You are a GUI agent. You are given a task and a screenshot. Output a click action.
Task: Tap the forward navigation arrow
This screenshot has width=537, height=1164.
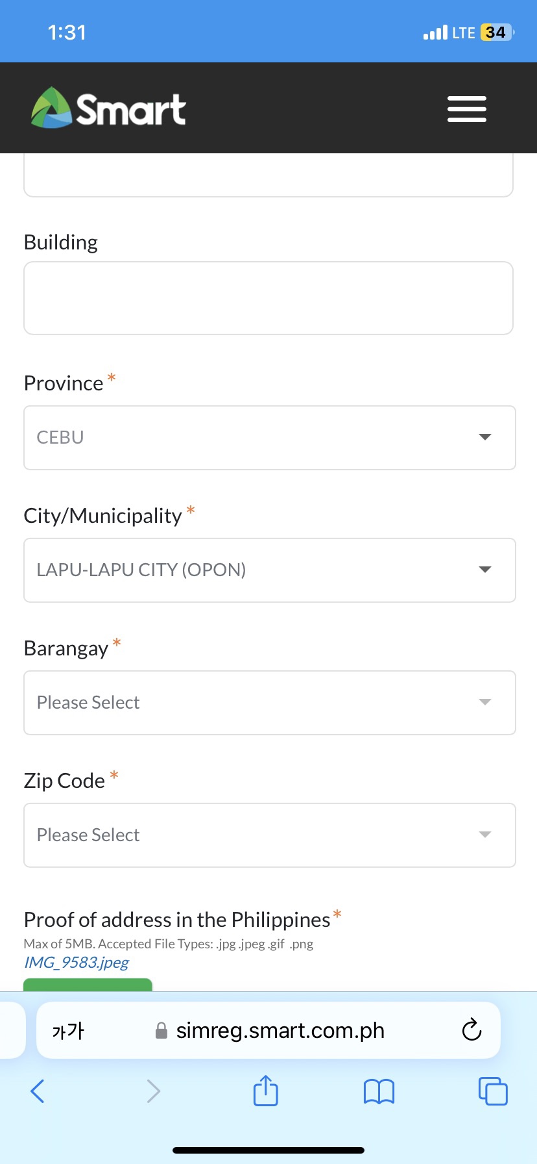(153, 1091)
